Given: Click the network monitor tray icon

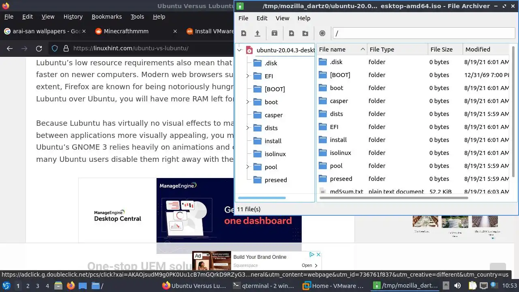Looking at the screenshot, I should click(x=484, y=286).
